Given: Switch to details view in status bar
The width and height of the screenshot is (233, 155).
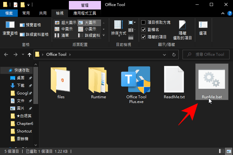Looking at the screenshot, I should (x=221, y=151).
